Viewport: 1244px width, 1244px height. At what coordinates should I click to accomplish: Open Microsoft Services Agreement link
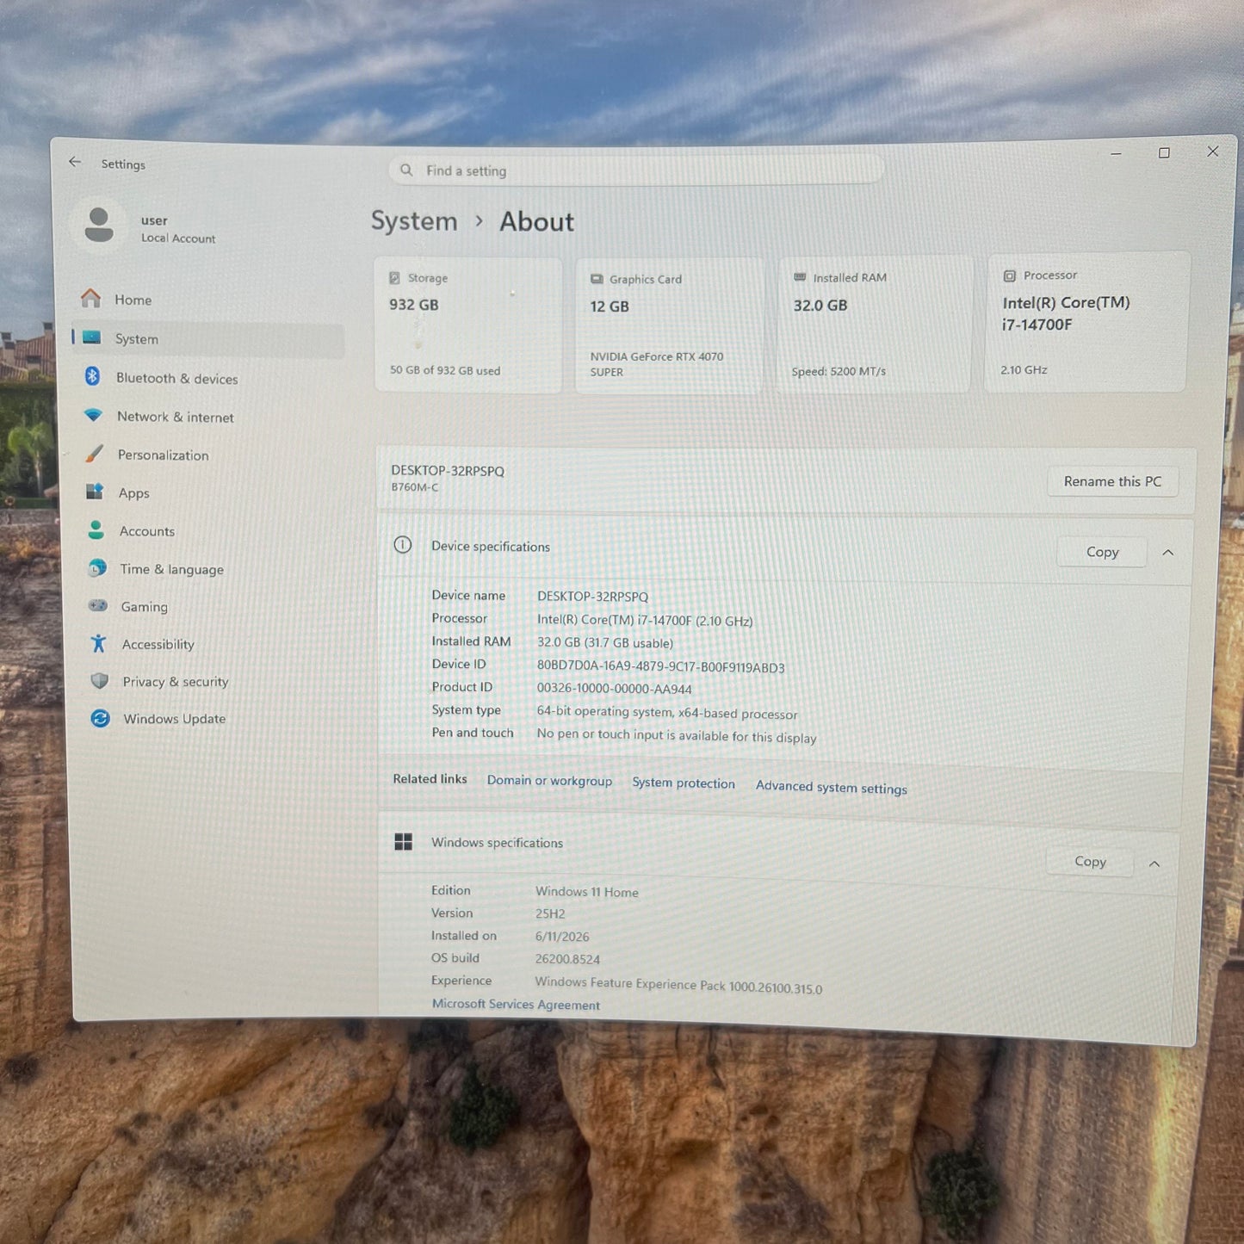pyautogui.click(x=516, y=1004)
